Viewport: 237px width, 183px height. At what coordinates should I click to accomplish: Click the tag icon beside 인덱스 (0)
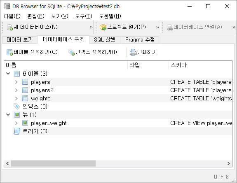16,107
